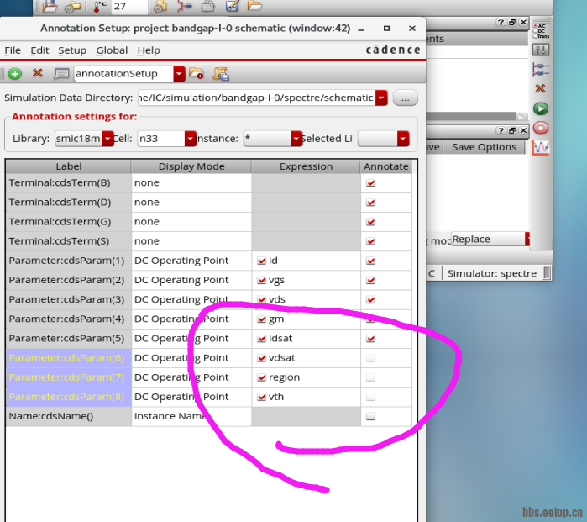Click the Display Mode column header
Viewport: 587px width, 522px height.
(191, 166)
